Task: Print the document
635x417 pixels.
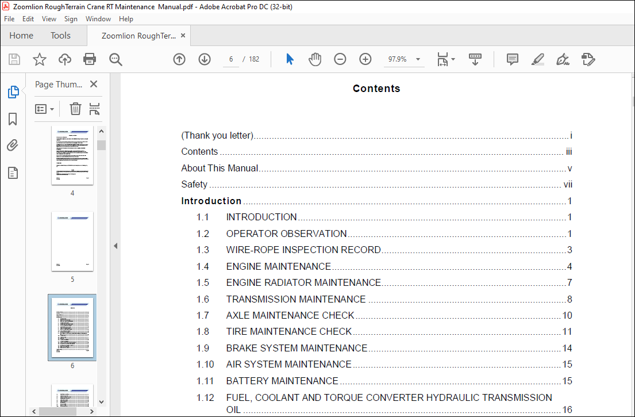Action: click(90, 60)
